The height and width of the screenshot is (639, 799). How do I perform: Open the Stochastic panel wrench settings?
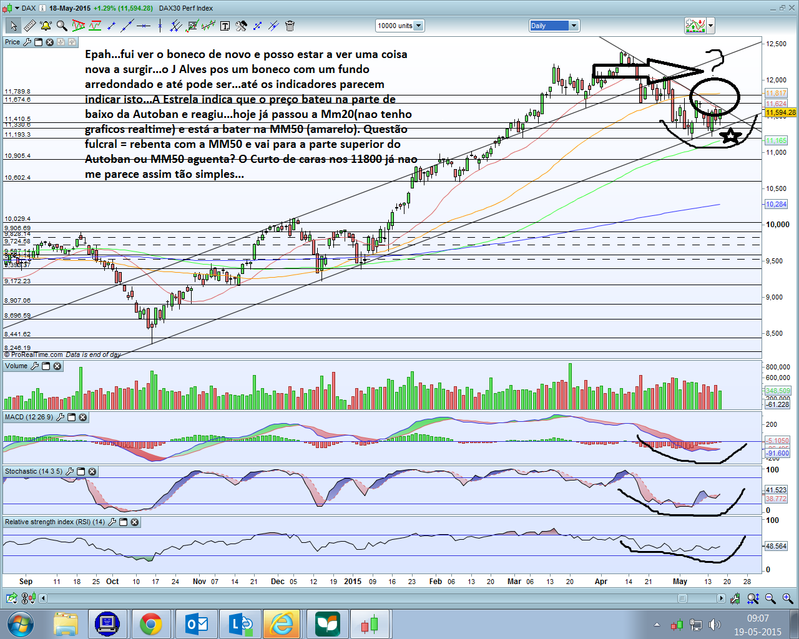coord(69,471)
